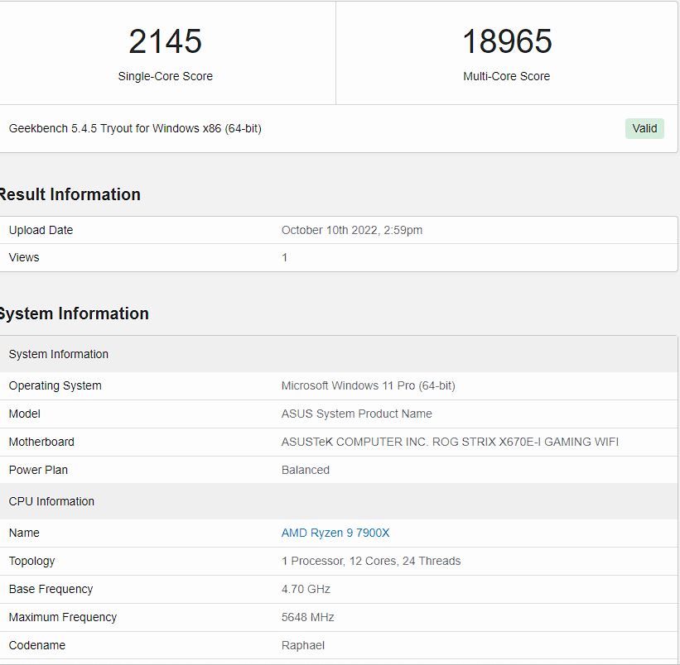Click the green Valid badge

pyautogui.click(x=644, y=128)
